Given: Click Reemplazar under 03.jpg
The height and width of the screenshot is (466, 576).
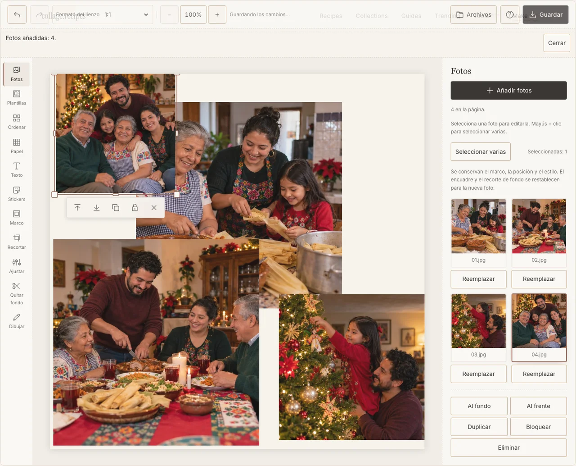Looking at the screenshot, I should (478, 374).
